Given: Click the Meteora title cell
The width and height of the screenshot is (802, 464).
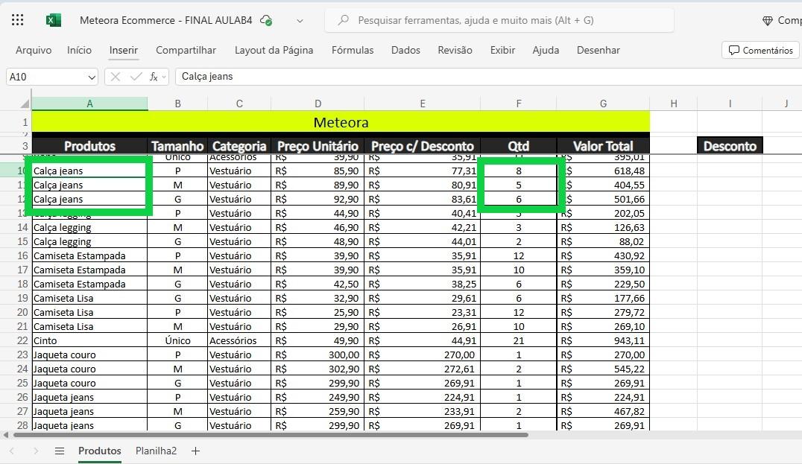Looking at the screenshot, I should point(341,123).
